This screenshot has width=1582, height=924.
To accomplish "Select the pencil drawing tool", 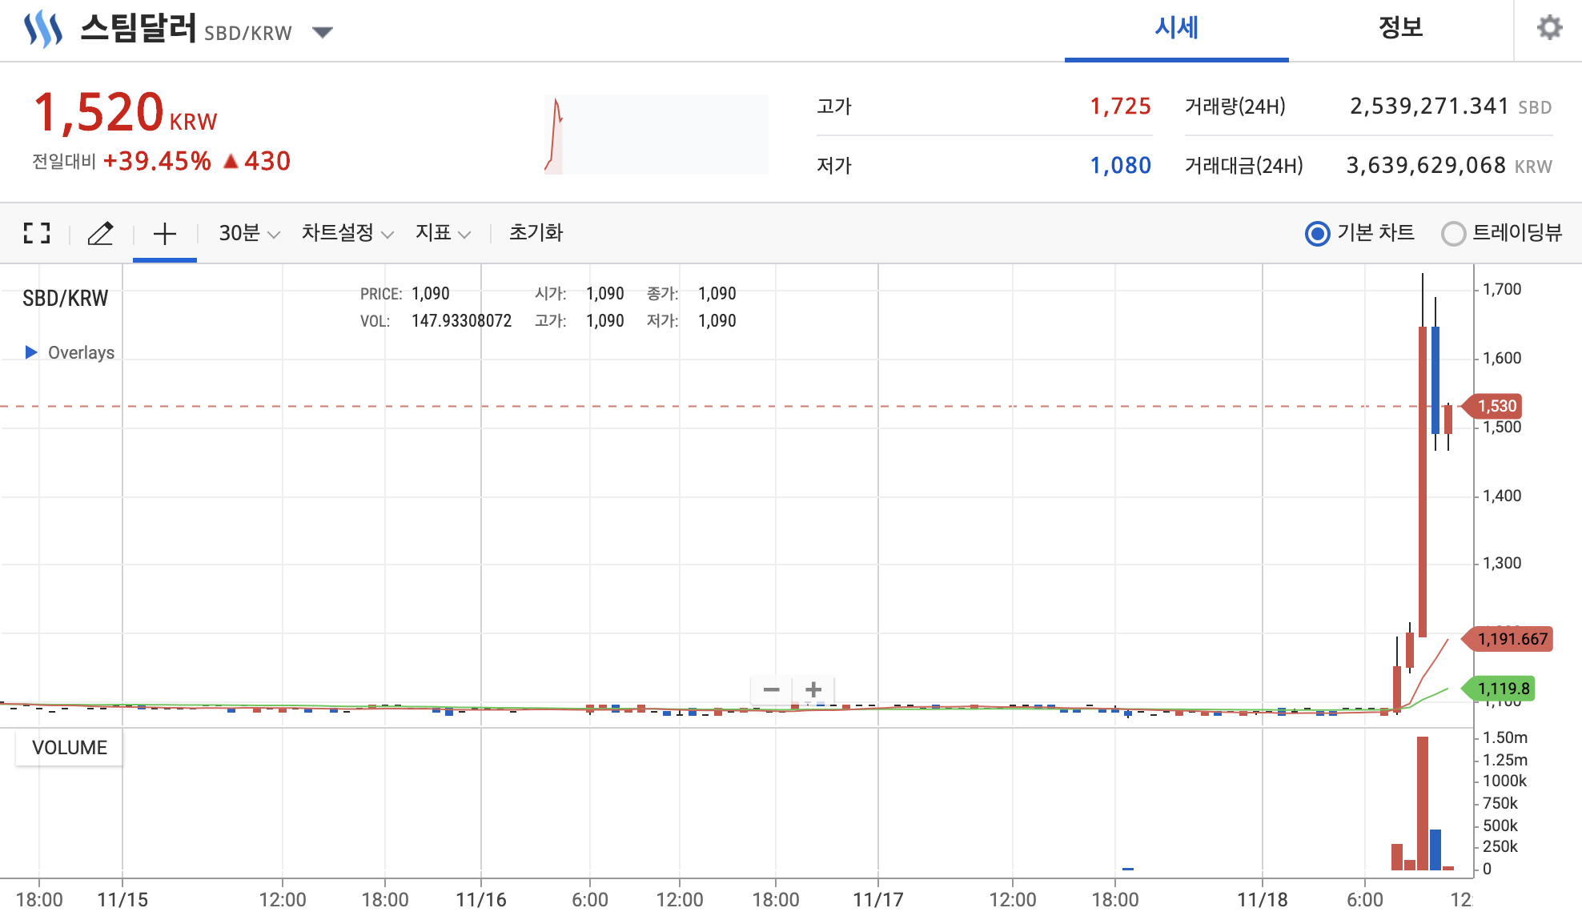I will click(x=101, y=233).
